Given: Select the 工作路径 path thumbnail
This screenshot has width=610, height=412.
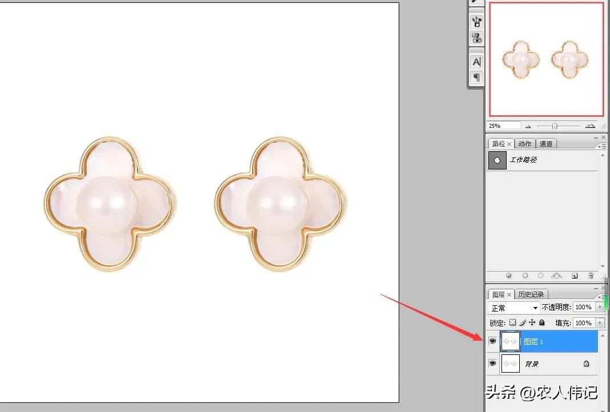Looking at the screenshot, I should click(x=497, y=160).
